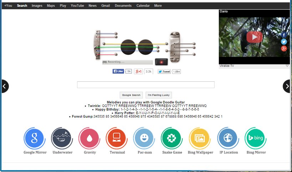This screenshot has height=172, width=292.
Task: Click the Snake Game label text
Action: tap(172, 152)
